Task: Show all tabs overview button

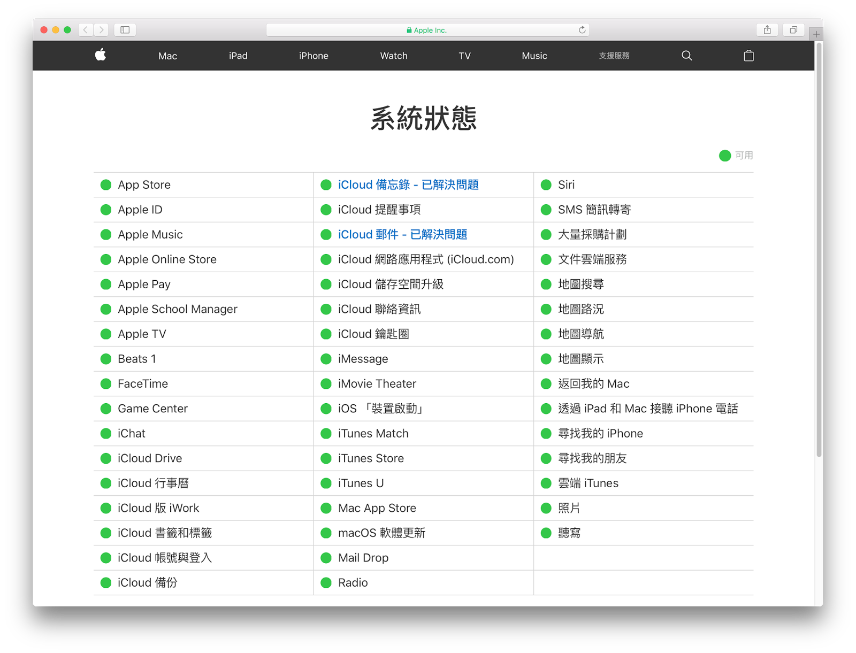Action: pyautogui.click(x=793, y=30)
